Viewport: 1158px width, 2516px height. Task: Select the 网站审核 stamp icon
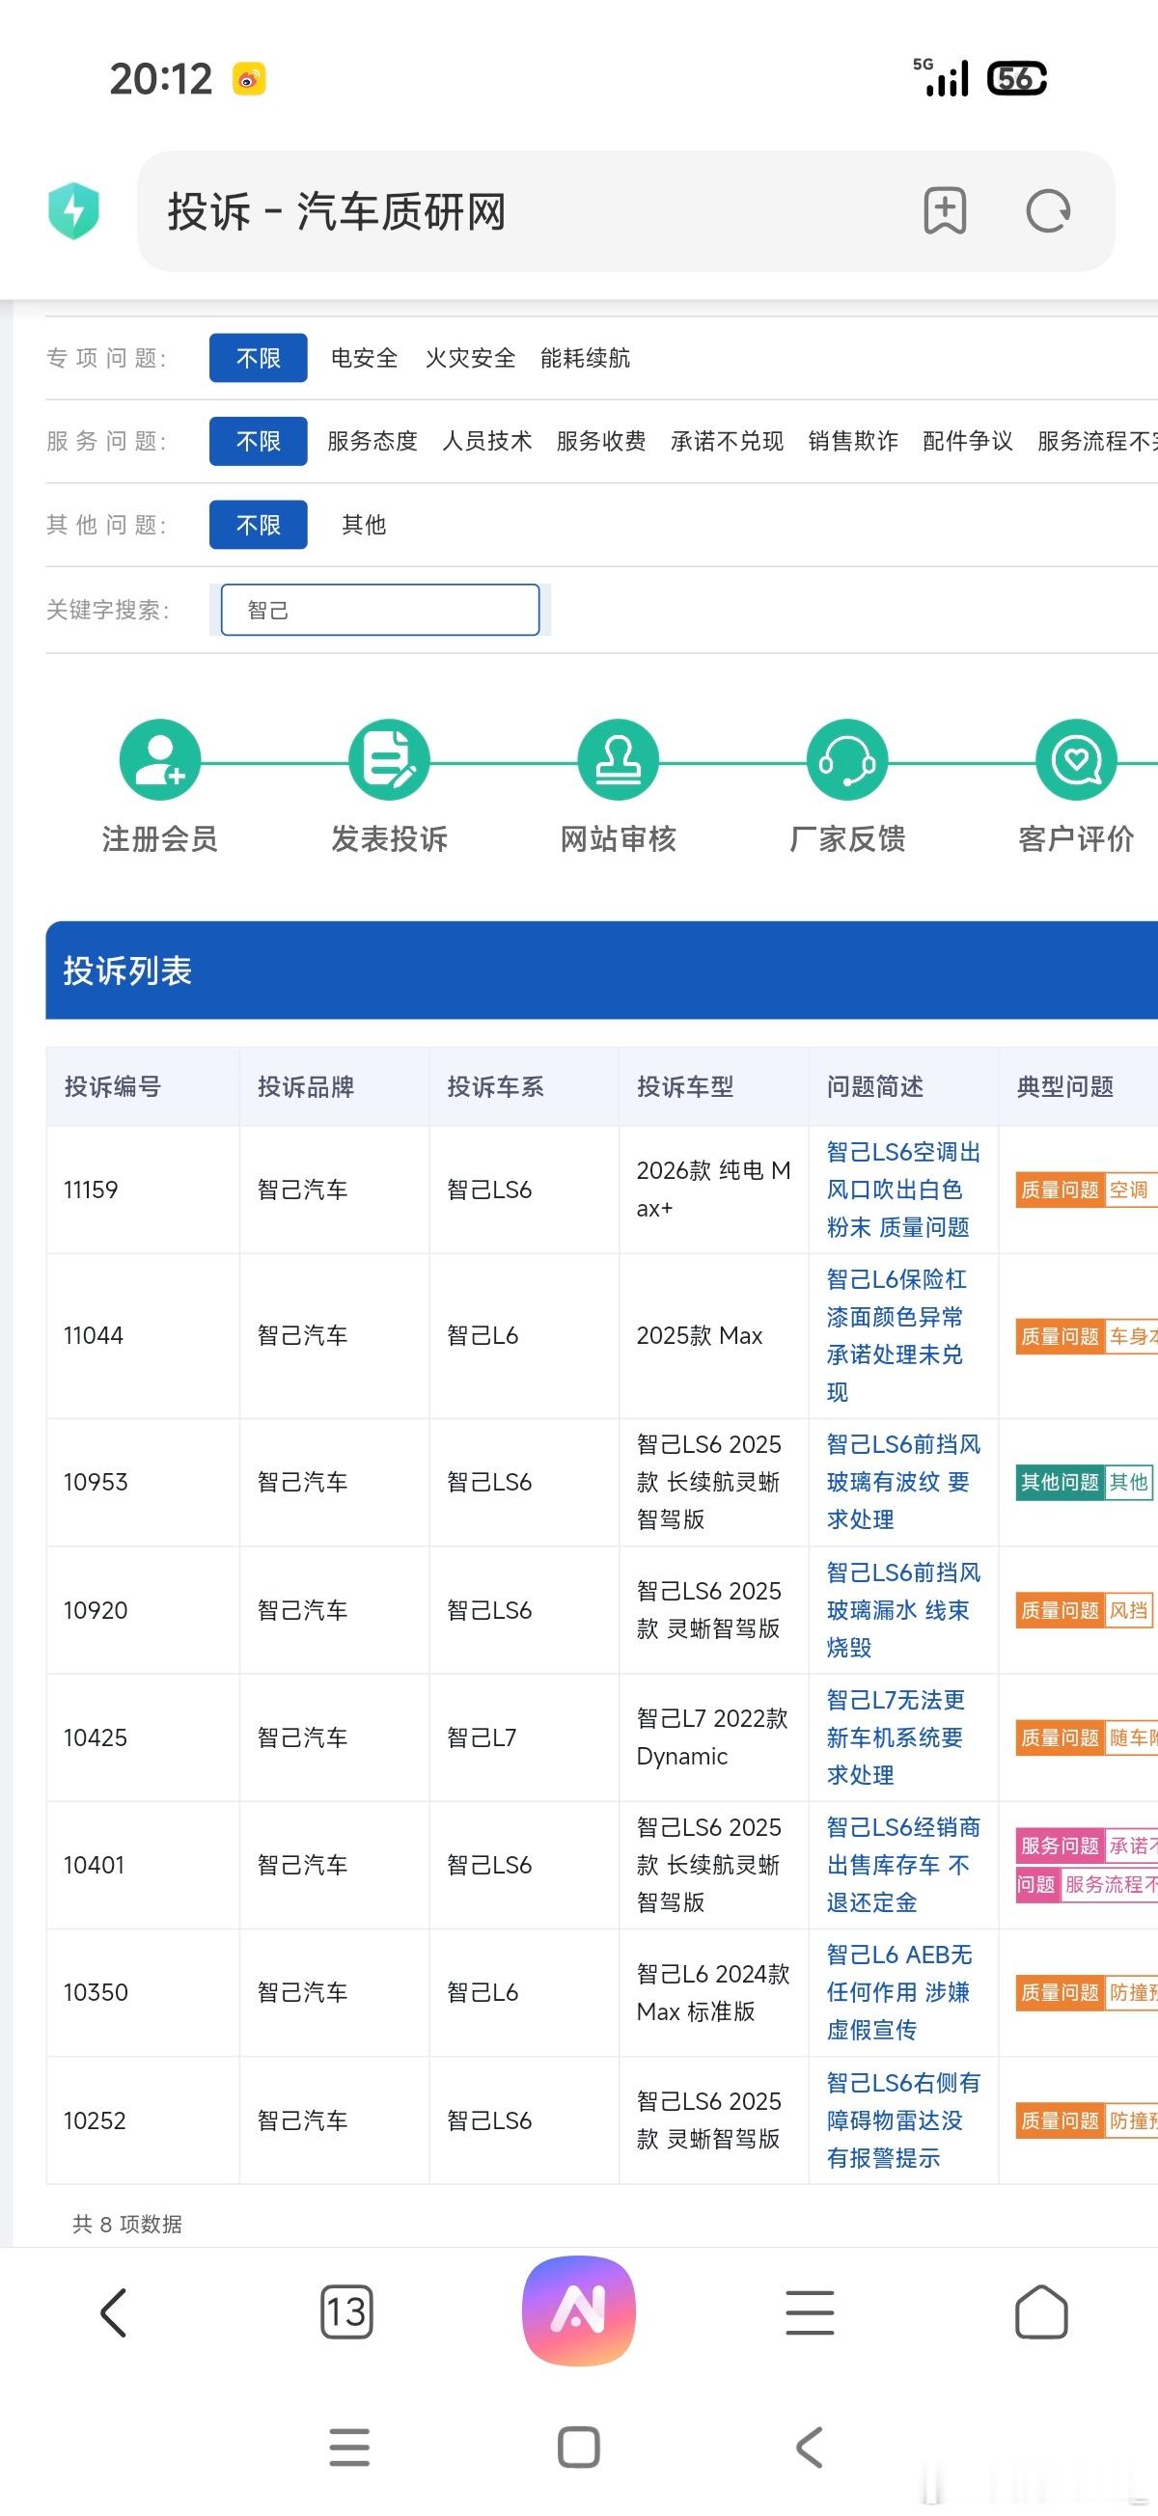point(618,759)
